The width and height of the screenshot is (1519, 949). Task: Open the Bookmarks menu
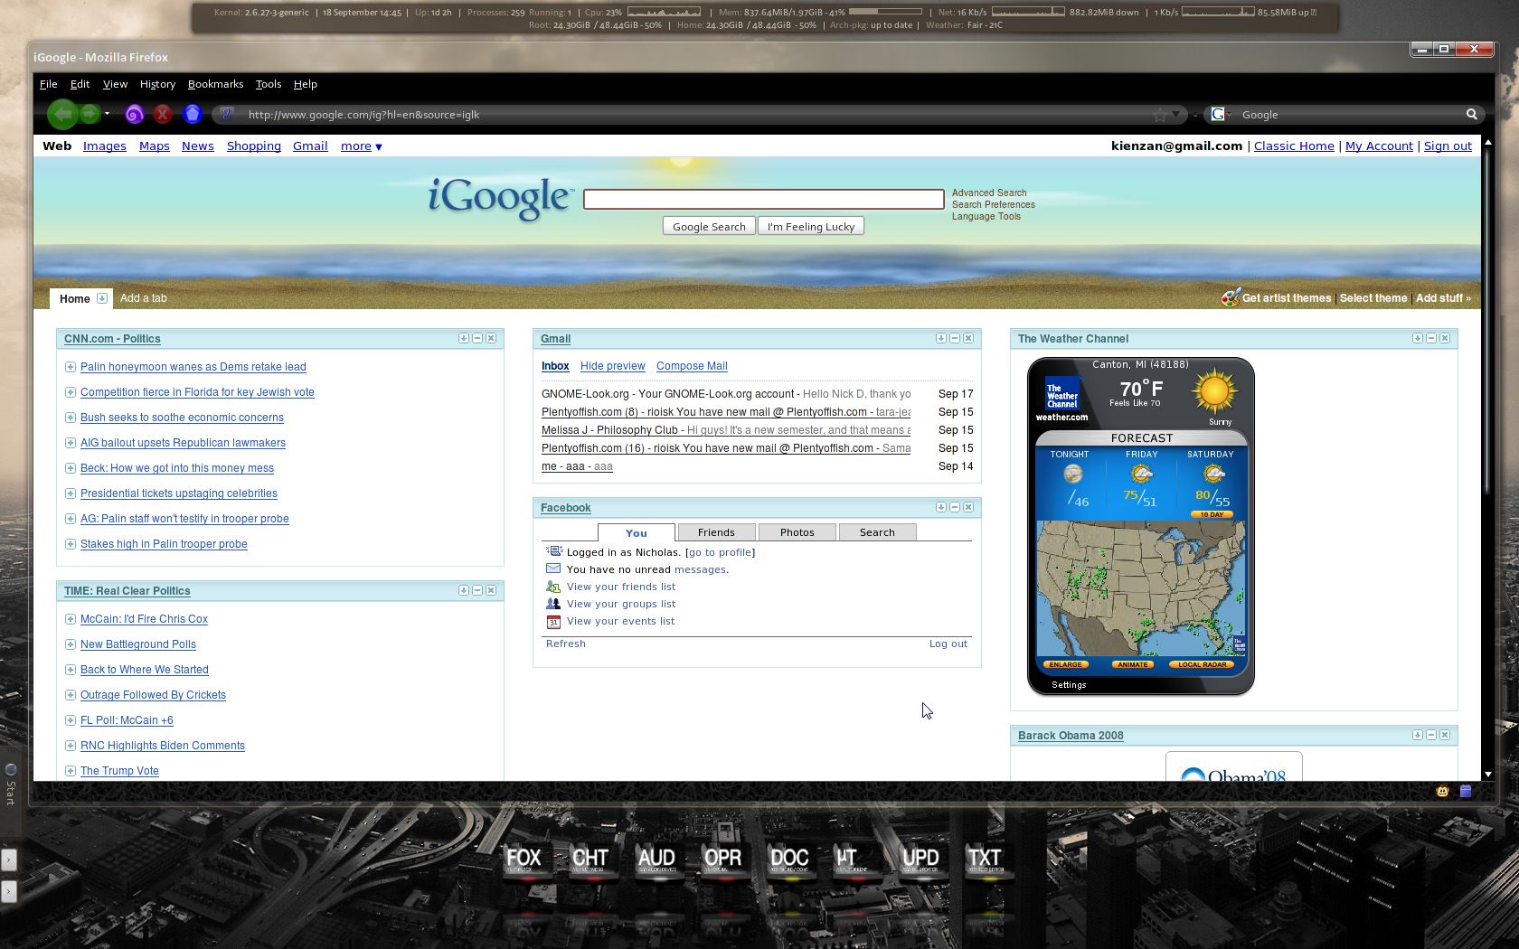click(x=215, y=84)
